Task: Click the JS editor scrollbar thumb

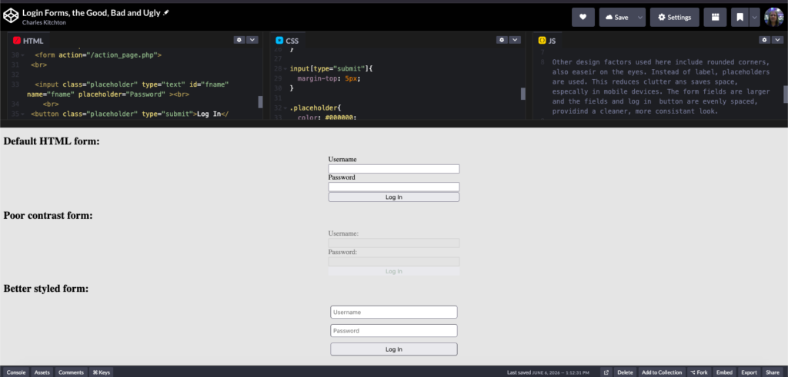Action: 786,94
